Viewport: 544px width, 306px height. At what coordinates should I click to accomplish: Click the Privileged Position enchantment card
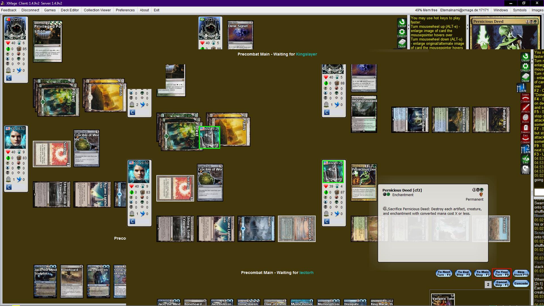47,41
